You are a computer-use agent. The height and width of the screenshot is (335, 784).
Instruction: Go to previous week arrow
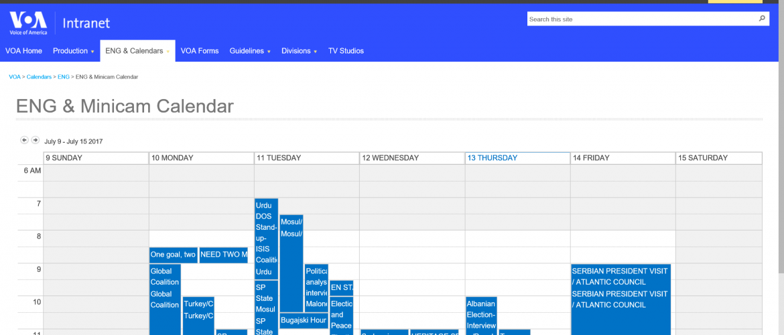click(x=24, y=140)
